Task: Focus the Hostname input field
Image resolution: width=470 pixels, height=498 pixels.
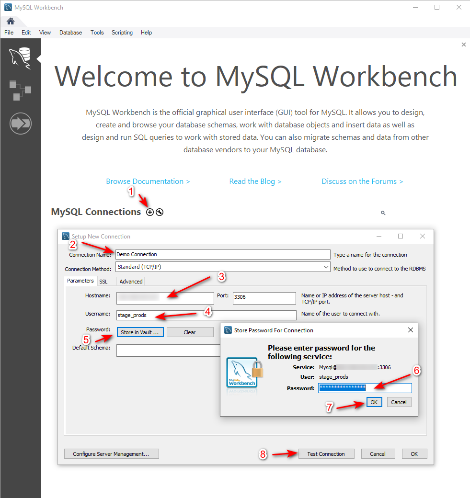Action: pyautogui.click(x=165, y=298)
